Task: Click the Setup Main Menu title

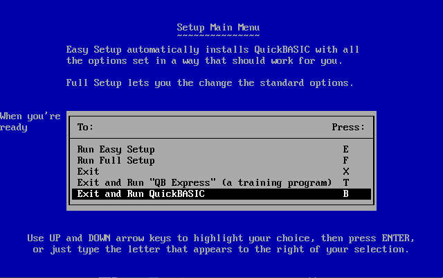Action: click(218, 28)
